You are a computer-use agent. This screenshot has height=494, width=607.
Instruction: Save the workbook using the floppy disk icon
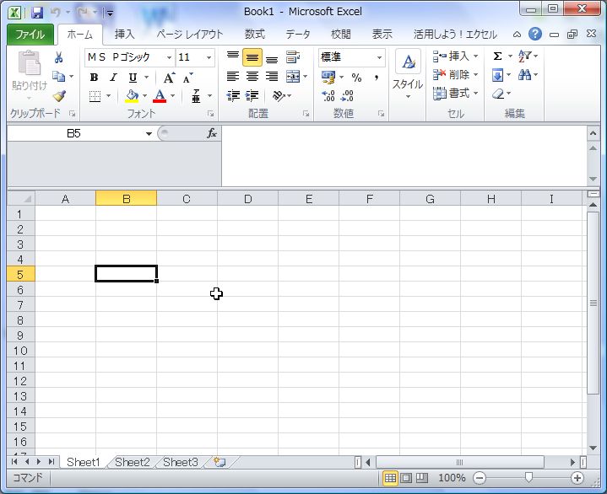coord(37,13)
